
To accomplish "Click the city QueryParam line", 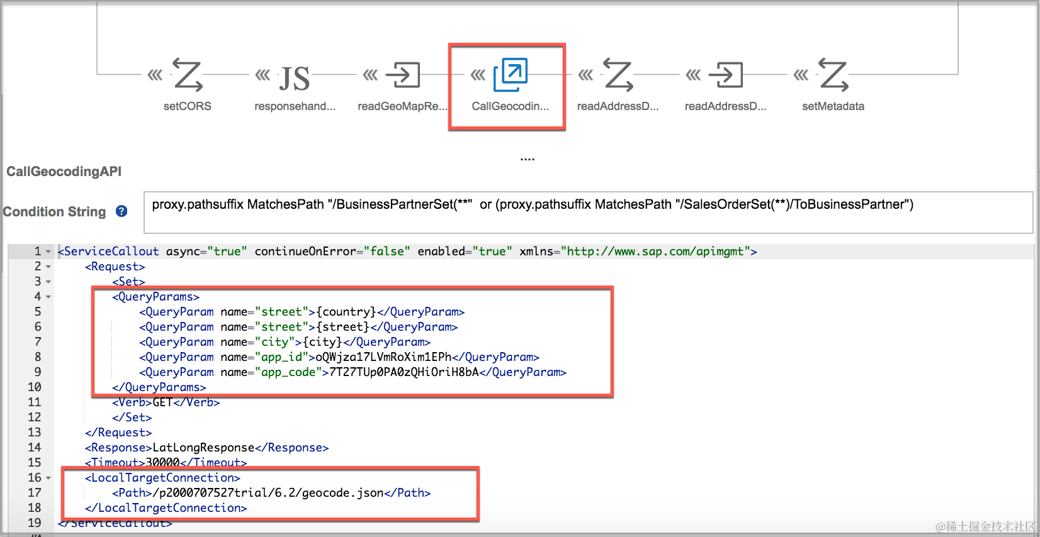I will (x=285, y=342).
